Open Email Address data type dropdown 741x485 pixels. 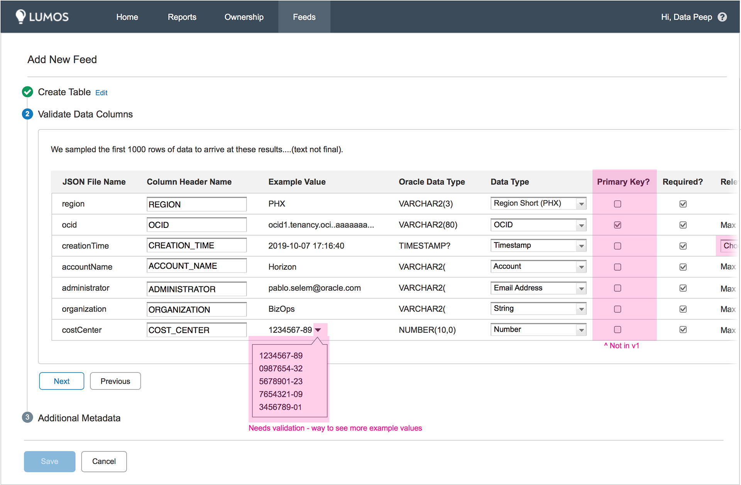(538, 288)
